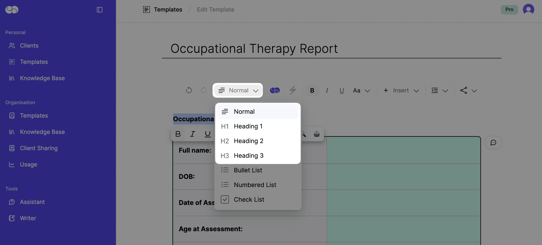Undo the last edit

(x=189, y=90)
